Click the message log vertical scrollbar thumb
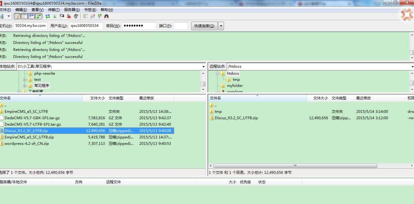The image size is (414, 204). [x=412, y=53]
